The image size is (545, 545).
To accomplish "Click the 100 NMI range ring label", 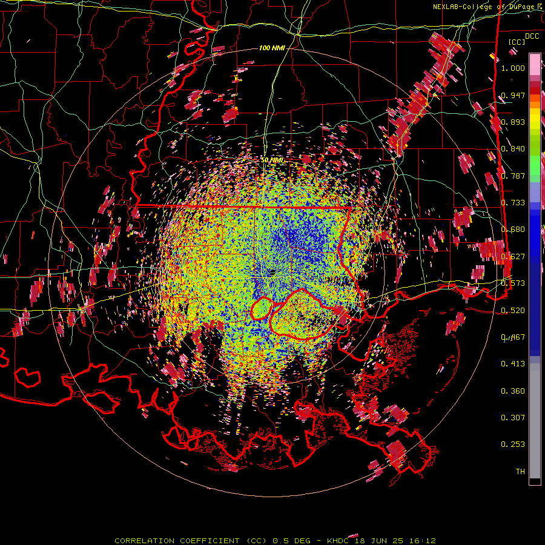I will click(x=272, y=48).
